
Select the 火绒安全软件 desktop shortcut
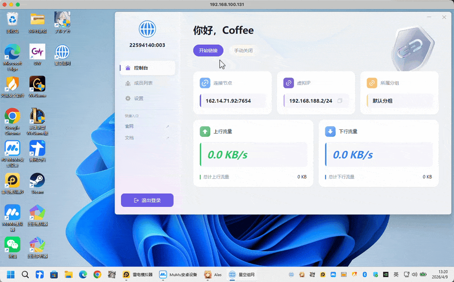[x=12, y=87]
